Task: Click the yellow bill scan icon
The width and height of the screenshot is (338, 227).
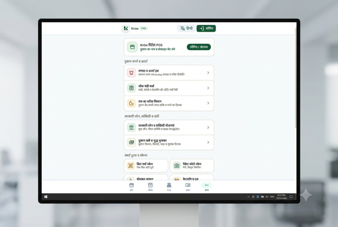Action: (x=131, y=165)
